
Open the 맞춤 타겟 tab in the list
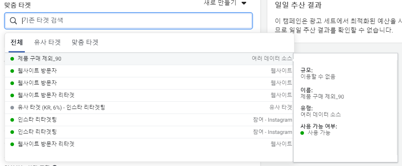(x=85, y=43)
